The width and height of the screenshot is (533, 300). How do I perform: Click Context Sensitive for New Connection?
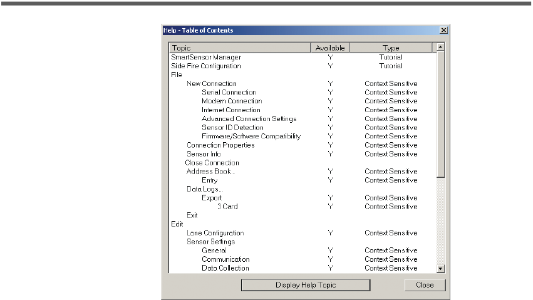pyautogui.click(x=391, y=83)
